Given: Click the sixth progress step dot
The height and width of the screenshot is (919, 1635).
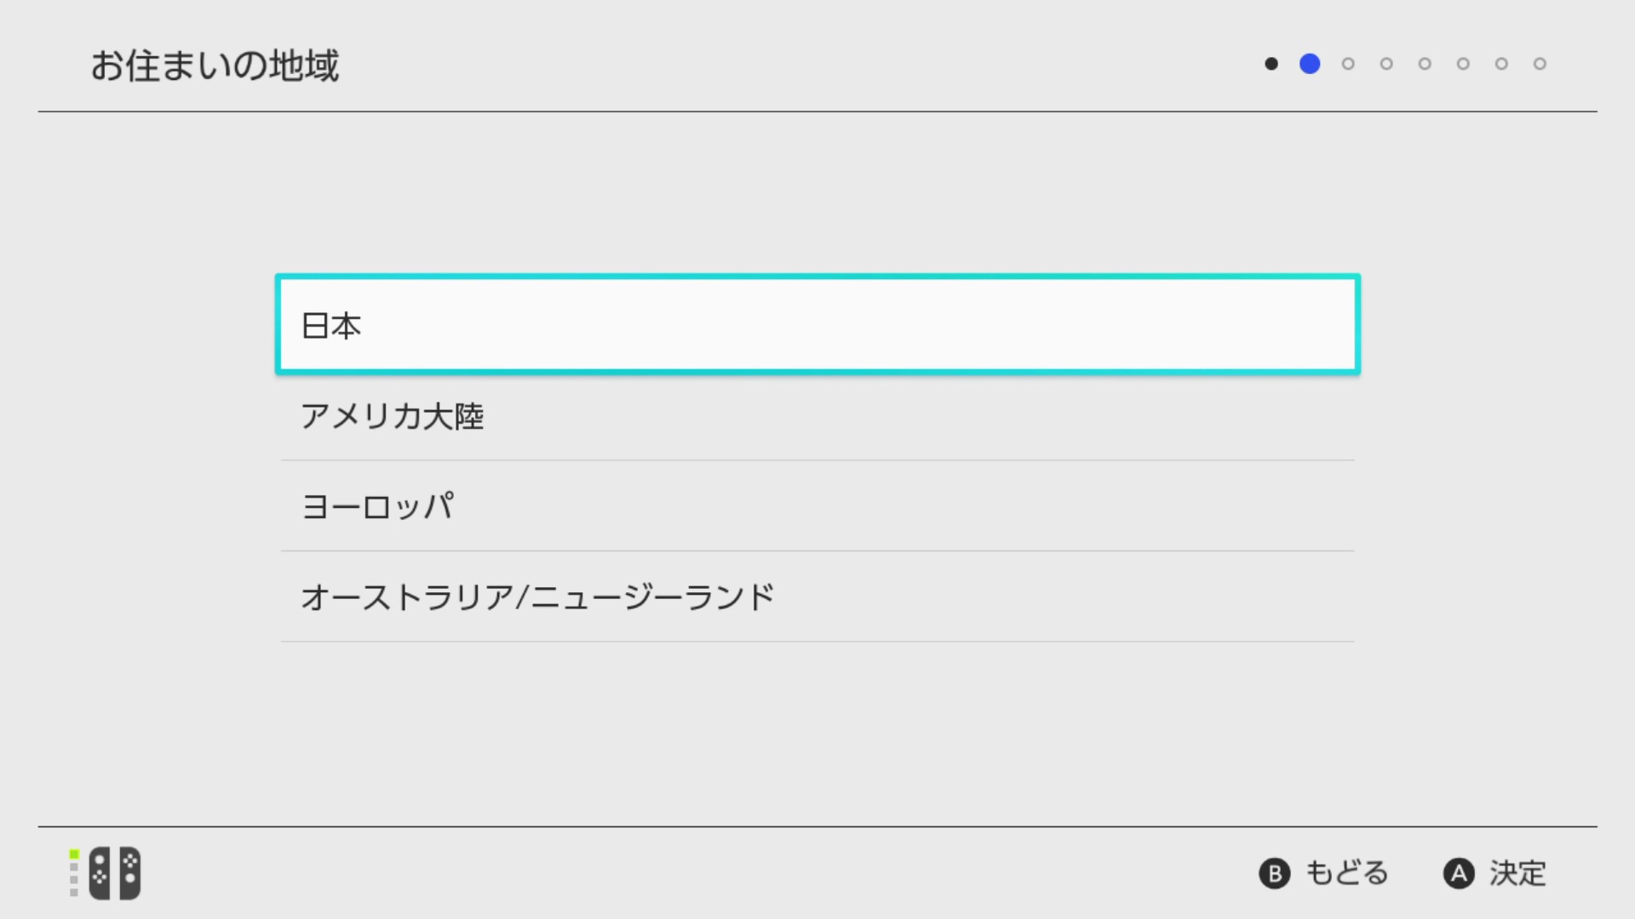Looking at the screenshot, I should tap(1463, 64).
